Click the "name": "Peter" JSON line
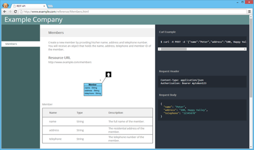 tap(175, 107)
